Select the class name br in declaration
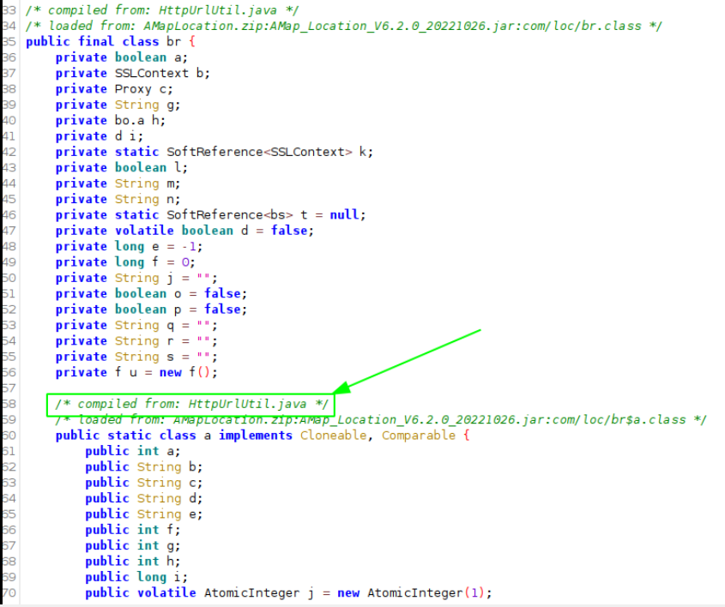This screenshot has height=607, width=725. pyautogui.click(x=172, y=41)
